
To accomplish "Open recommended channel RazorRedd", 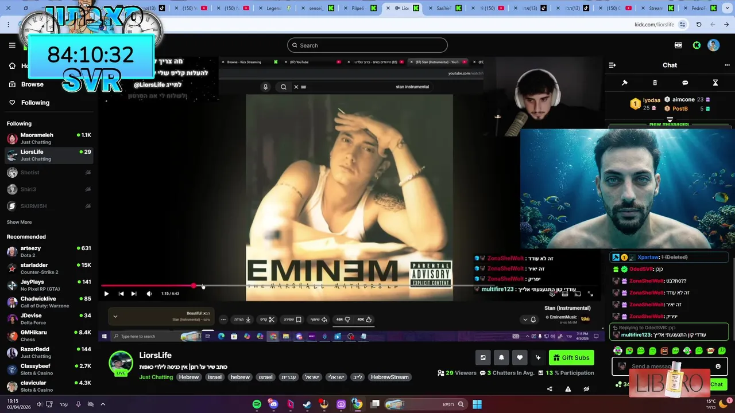I will click(49, 352).
